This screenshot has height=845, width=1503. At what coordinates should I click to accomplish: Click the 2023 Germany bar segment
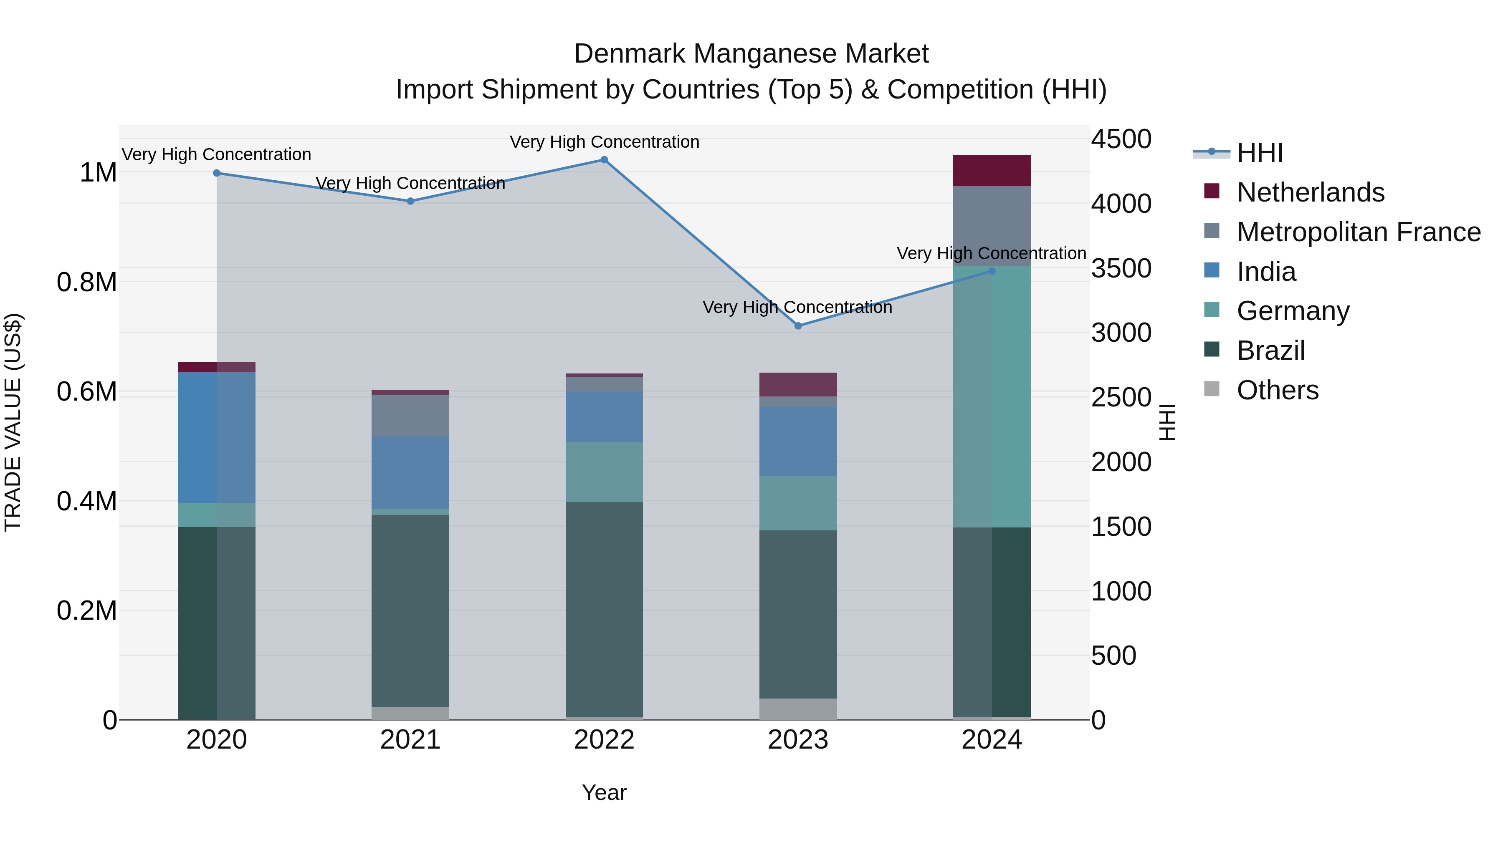click(x=798, y=503)
